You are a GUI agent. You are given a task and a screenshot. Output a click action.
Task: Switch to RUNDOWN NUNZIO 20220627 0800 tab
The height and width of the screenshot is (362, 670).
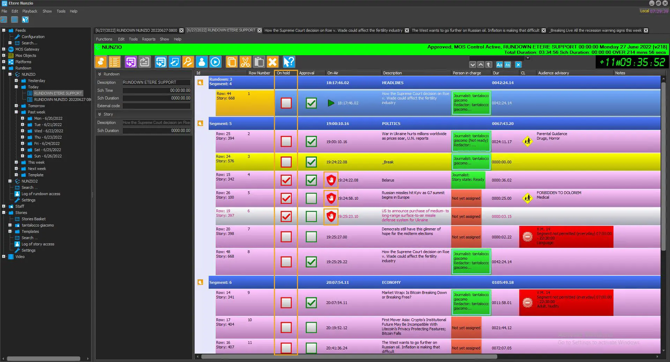136,30
